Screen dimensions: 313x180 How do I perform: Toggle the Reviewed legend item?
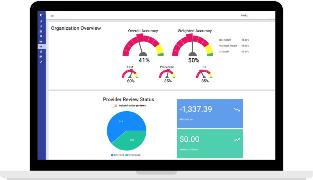tap(117, 155)
